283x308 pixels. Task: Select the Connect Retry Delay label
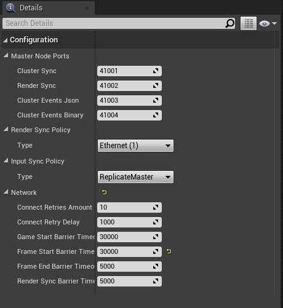click(x=49, y=222)
